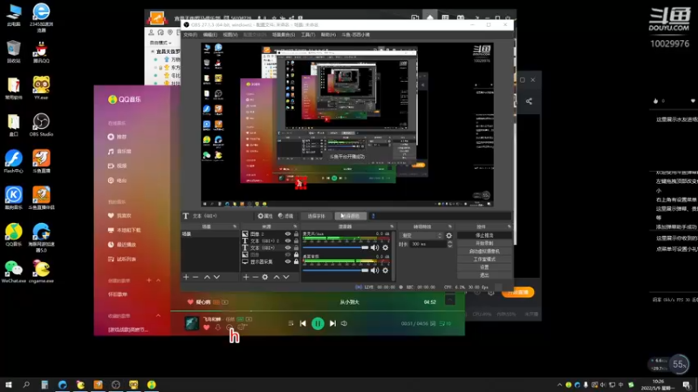The height and width of the screenshot is (392, 698).
Task: Open the 场景集合(S) menu in OBS
Action: click(x=284, y=35)
